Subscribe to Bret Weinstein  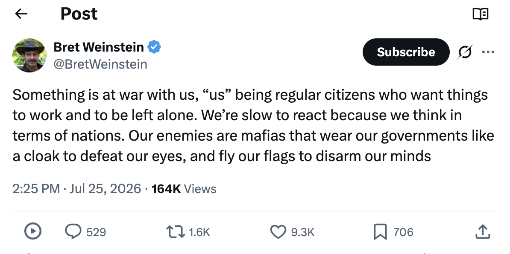point(406,52)
